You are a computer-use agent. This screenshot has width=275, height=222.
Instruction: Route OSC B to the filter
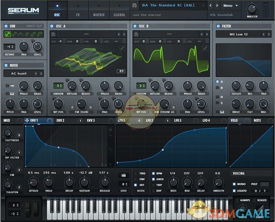pyautogui.click(x=217, y=87)
